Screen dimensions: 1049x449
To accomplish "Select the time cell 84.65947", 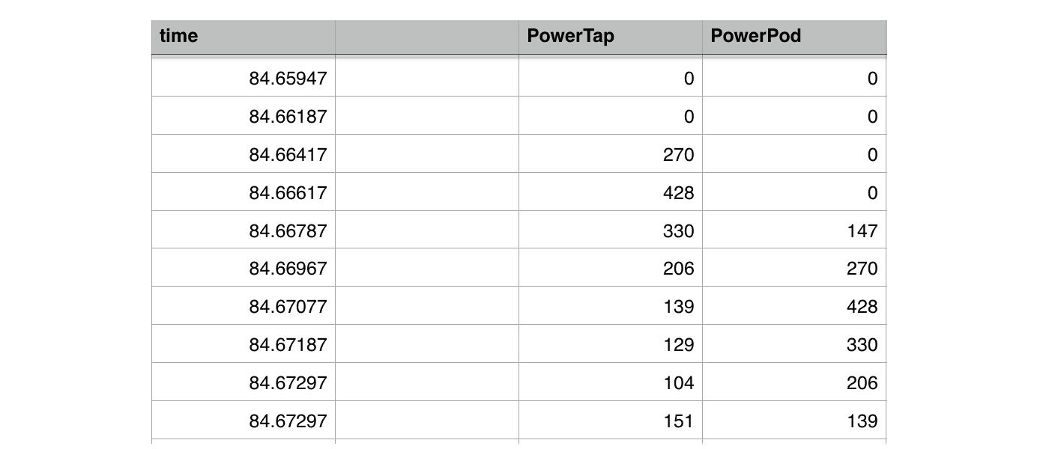I will click(x=288, y=79).
